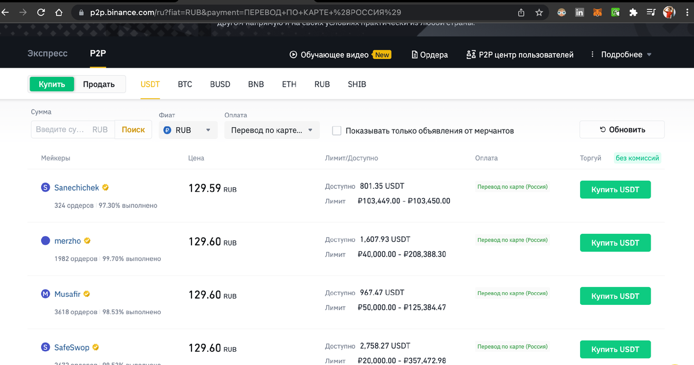Open the LinkedIn extension icon
694x365 pixels.
pyautogui.click(x=579, y=12)
